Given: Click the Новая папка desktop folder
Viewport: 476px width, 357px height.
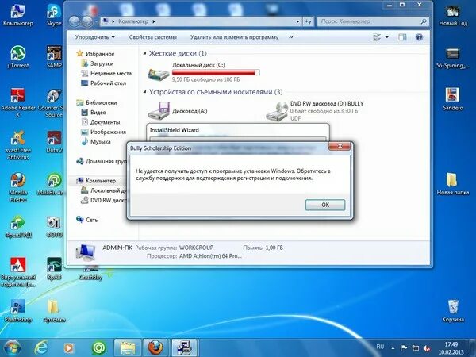Looking at the screenshot, I should [453, 184].
